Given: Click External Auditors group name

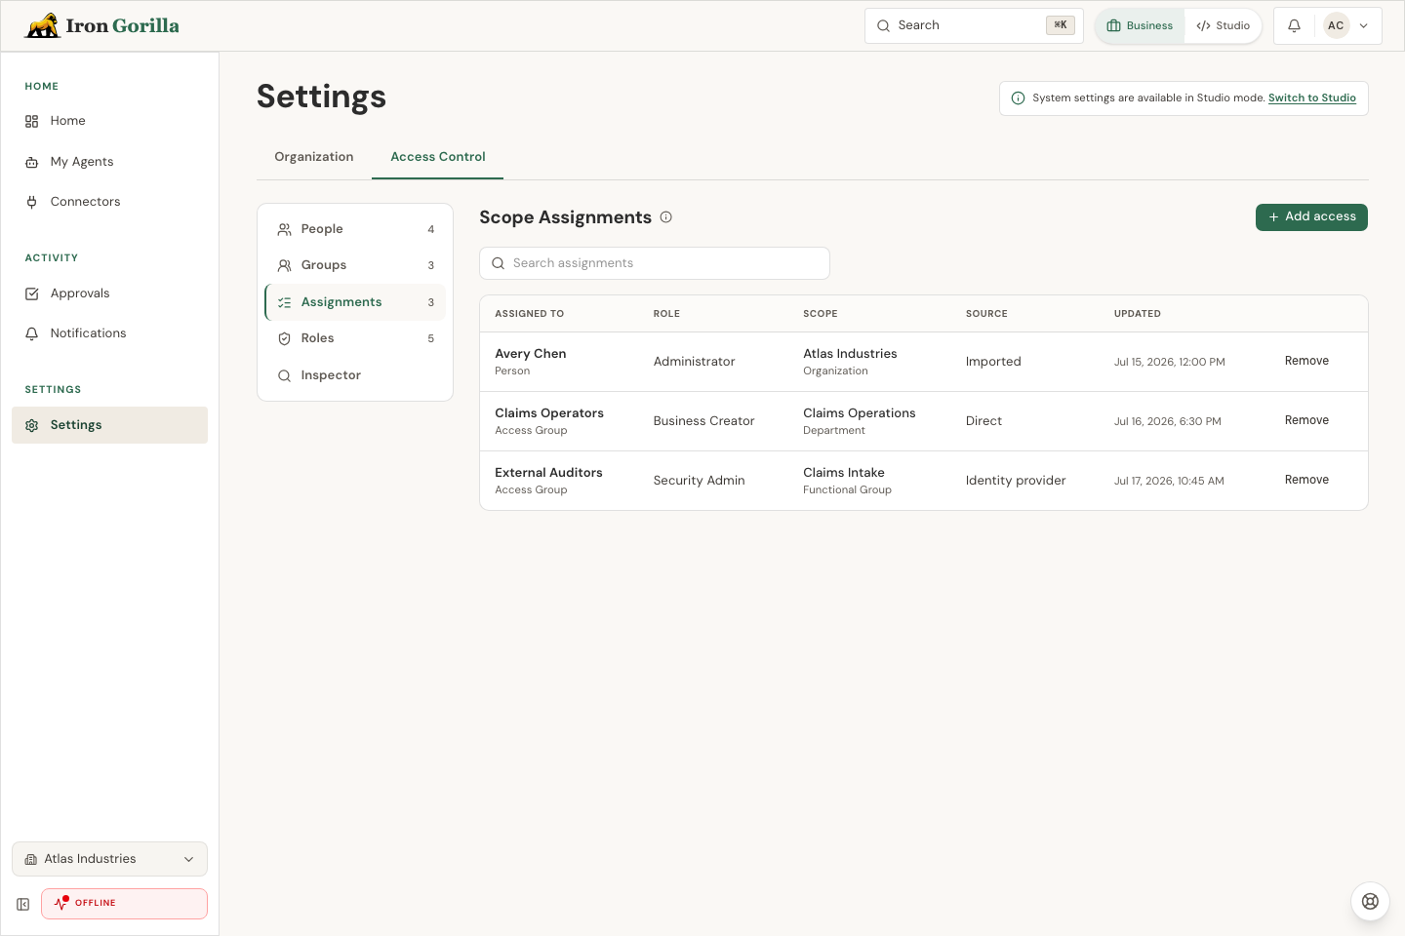Looking at the screenshot, I should coord(548,473).
